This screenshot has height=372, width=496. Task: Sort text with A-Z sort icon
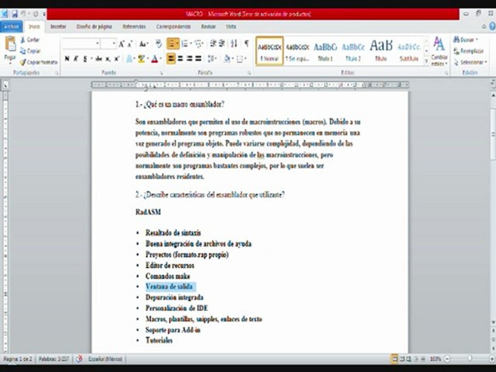coord(234,43)
